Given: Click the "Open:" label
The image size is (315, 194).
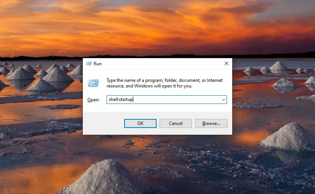Looking at the screenshot, I should (93, 100).
